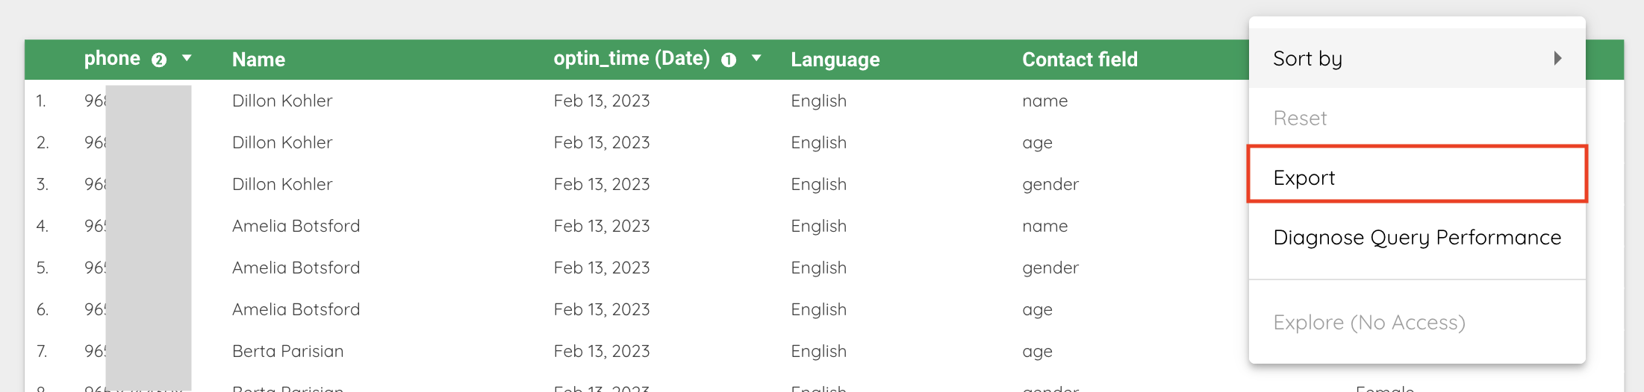This screenshot has width=1644, height=392.
Task: Click English in row 2
Action: pyautogui.click(x=819, y=142)
